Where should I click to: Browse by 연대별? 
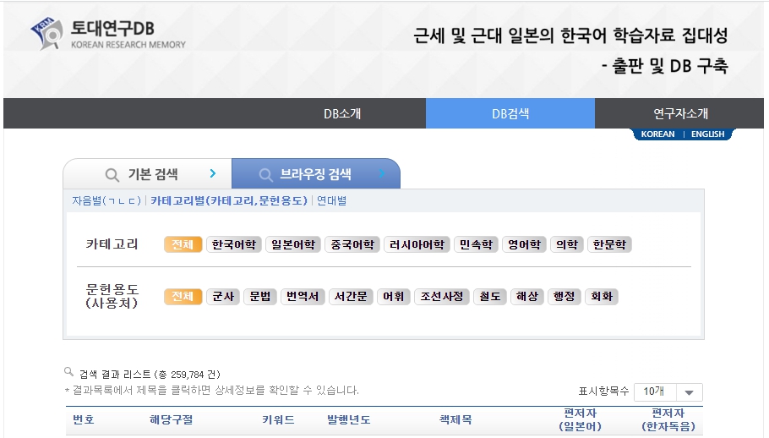(x=331, y=200)
